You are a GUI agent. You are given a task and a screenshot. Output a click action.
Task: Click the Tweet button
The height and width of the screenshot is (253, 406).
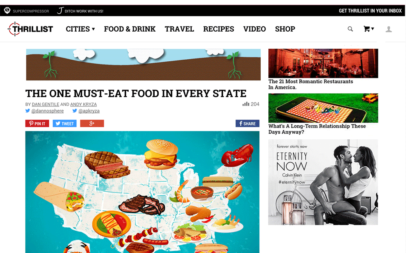[x=65, y=123]
